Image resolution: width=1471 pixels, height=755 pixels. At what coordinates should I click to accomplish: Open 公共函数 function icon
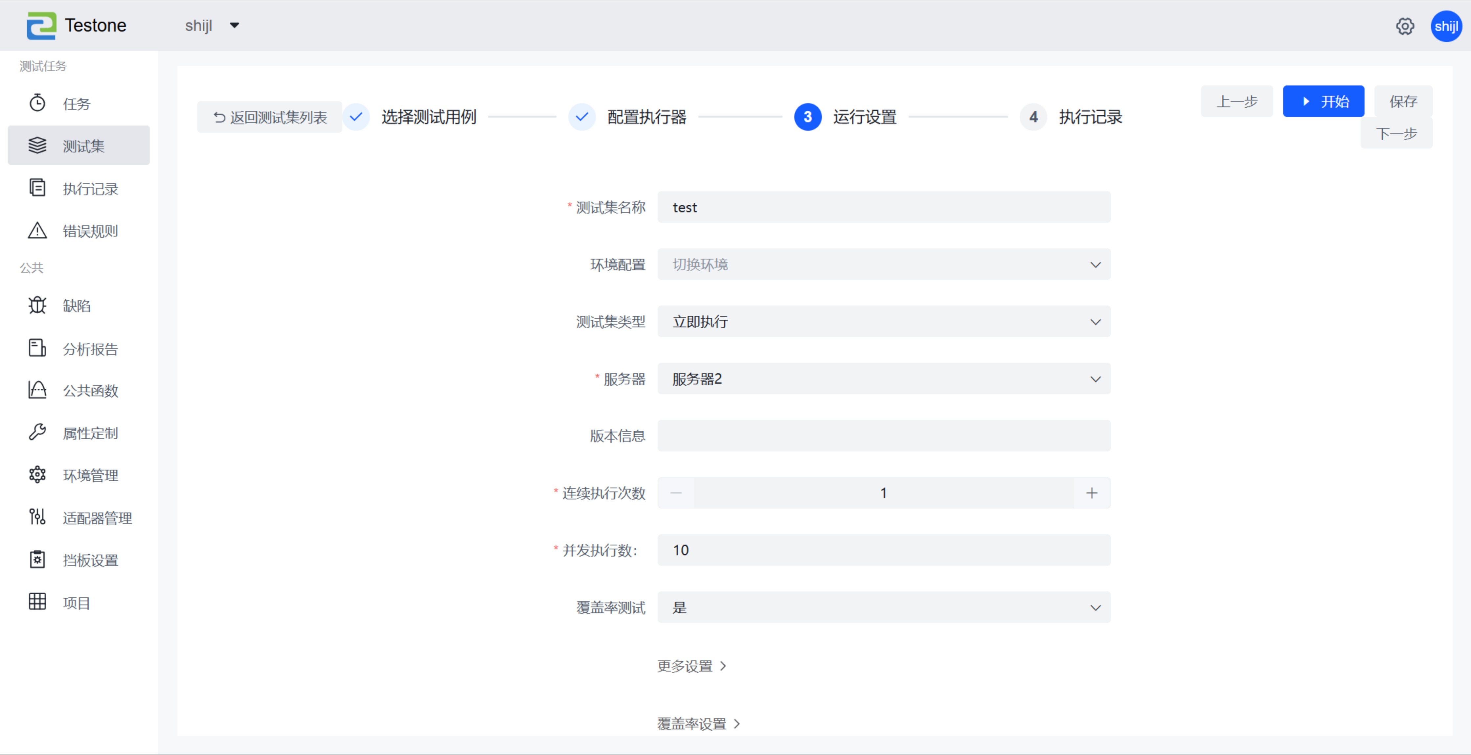pyautogui.click(x=37, y=391)
